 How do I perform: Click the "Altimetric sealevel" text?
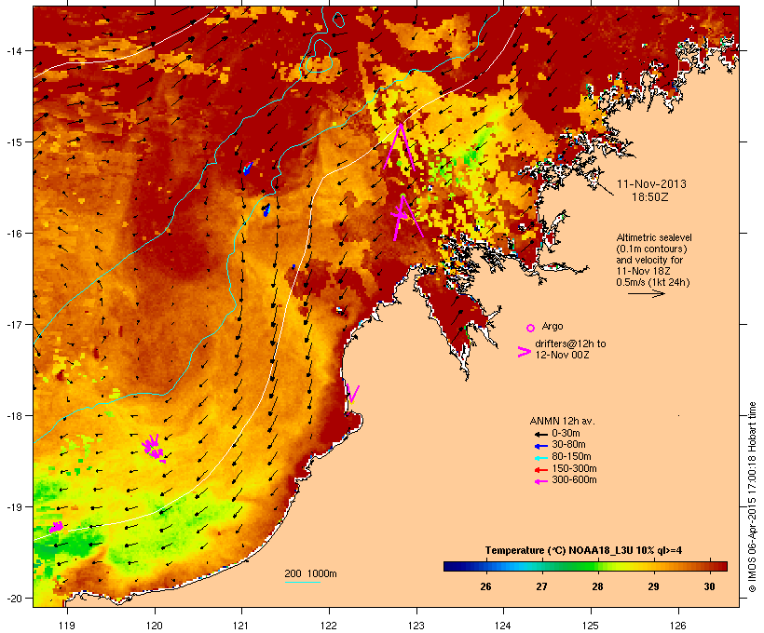pyautogui.click(x=654, y=237)
